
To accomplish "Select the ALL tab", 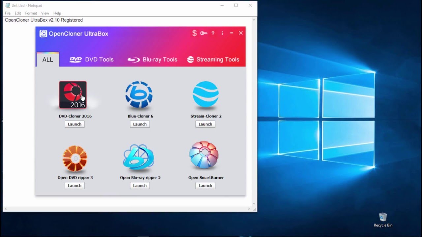I will tap(47, 60).
